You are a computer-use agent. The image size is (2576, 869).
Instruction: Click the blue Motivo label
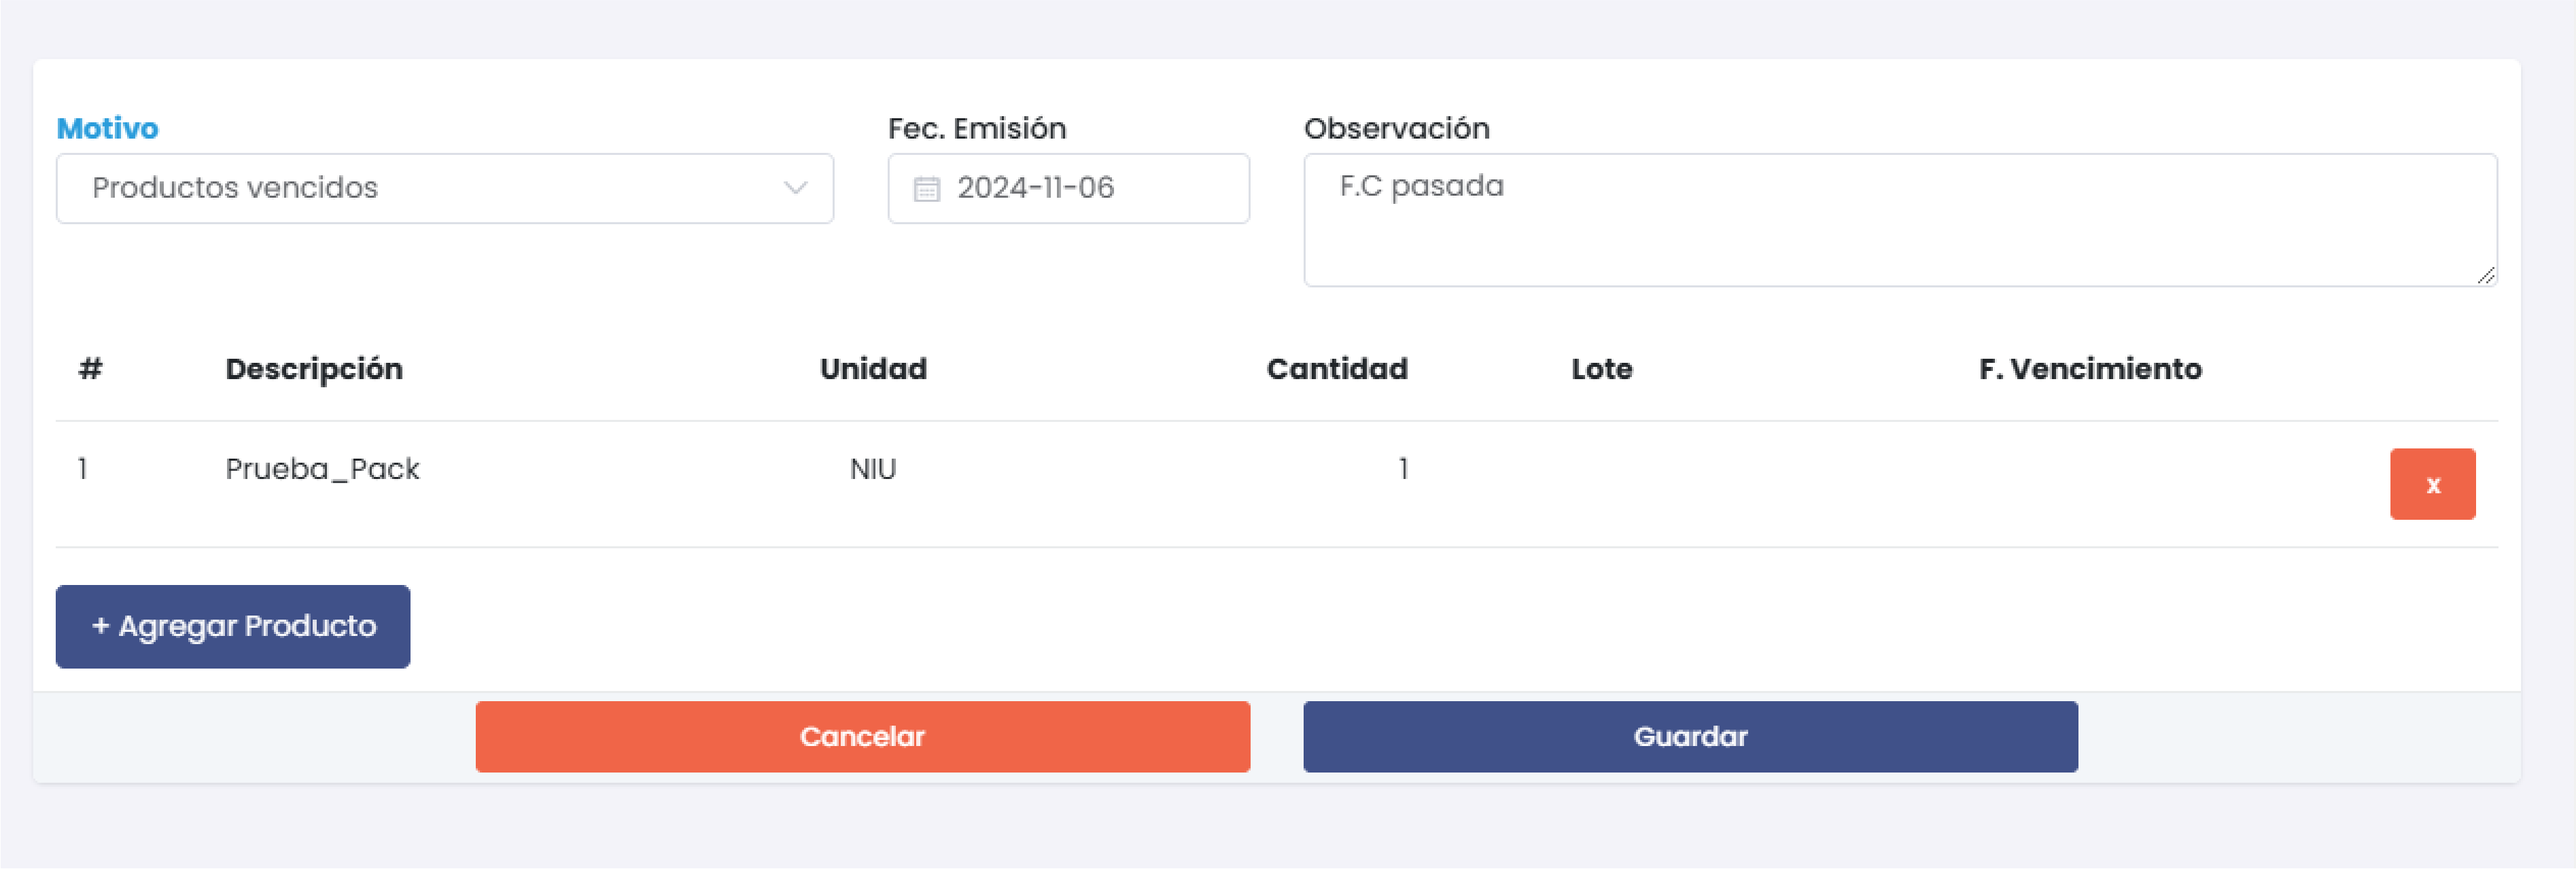pos(106,128)
